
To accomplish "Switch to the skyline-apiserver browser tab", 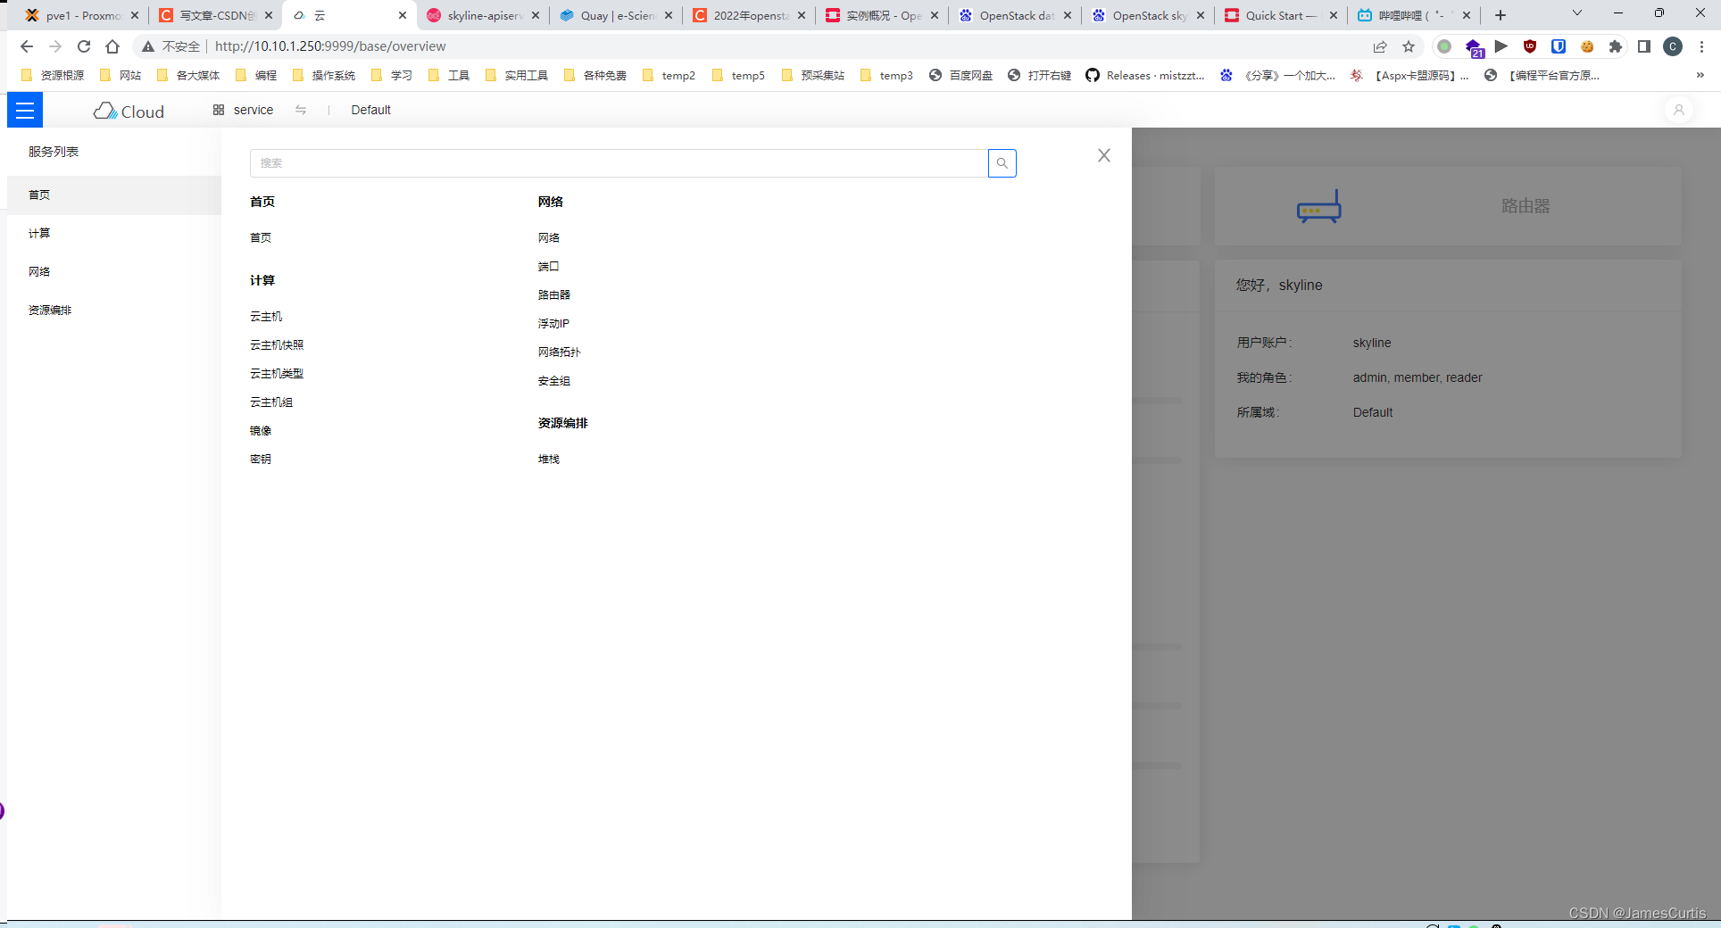I will [x=483, y=15].
